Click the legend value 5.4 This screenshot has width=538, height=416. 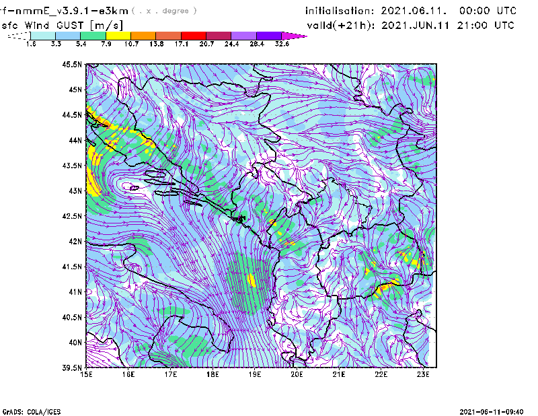click(x=81, y=44)
